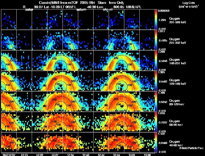Click the colorbar value '1.169'
Screen dimensions: 205x156
coord(161,93)
